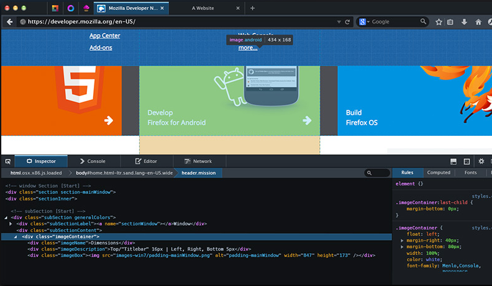Click the browser back arrow button
The height and width of the screenshot is (286, 492).
10,22
